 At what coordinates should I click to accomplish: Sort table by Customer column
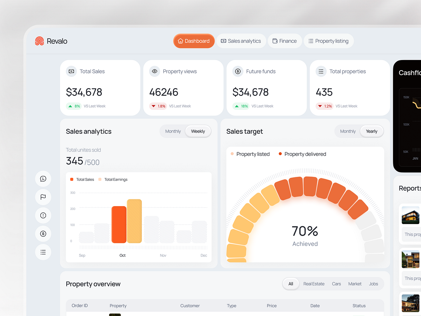tap(190, 305)
